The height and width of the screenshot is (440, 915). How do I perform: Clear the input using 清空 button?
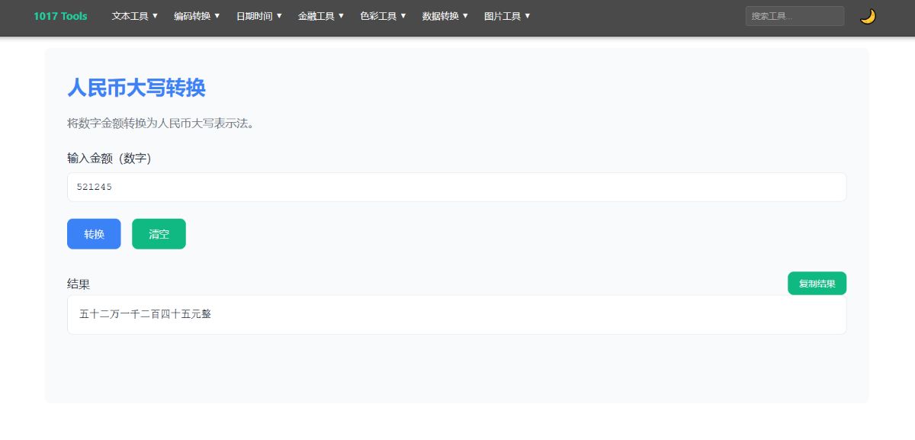point(159,234)
